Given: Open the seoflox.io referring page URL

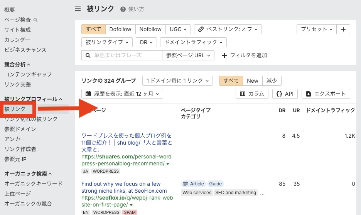Looking at the screenshot, I should click(x=127, y=201).
